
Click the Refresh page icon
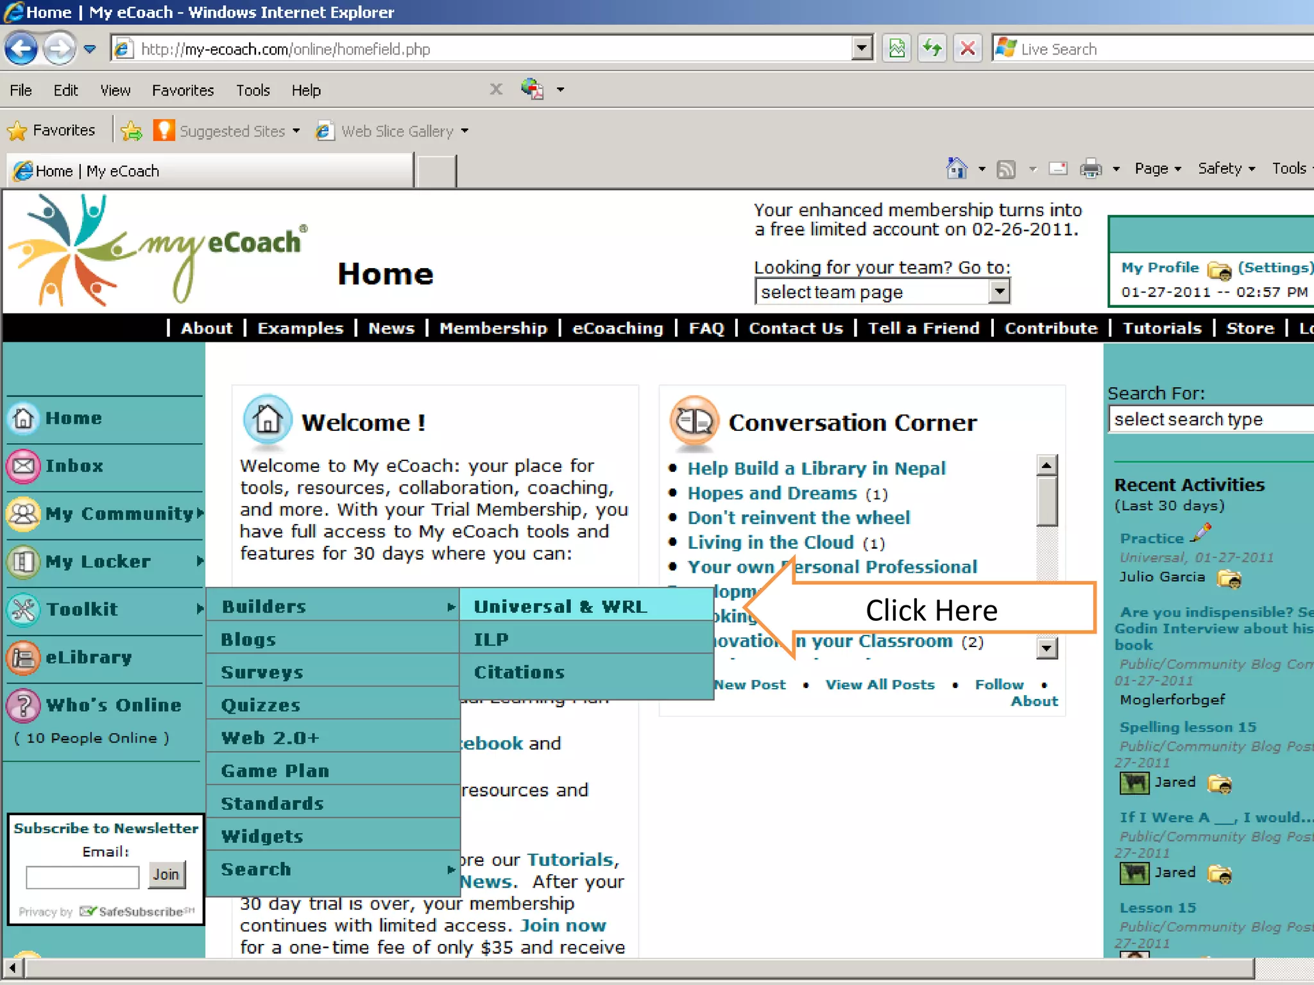click(932, 49)
